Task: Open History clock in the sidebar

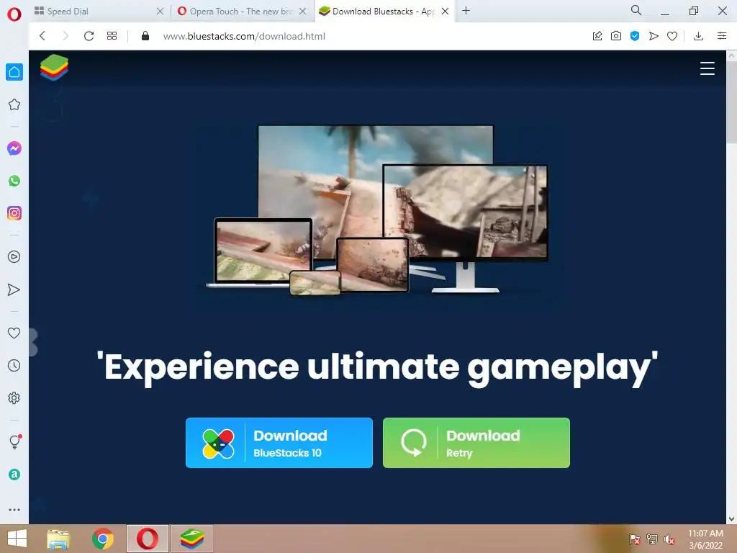Action: [x=14, y=365]
